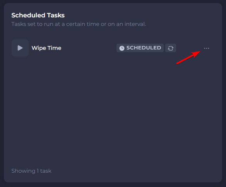Open the three-dot options menu for Wipe Time
The height and width of the screenshot is (187, 226).
click(207, 48)
